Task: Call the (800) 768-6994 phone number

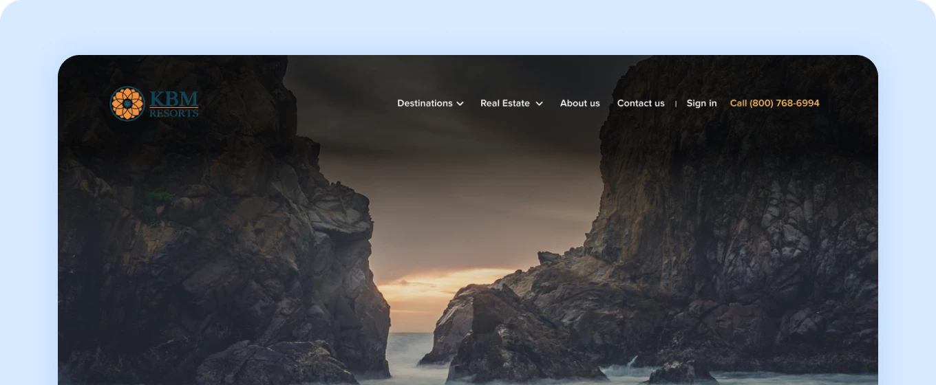Action: 774,103
